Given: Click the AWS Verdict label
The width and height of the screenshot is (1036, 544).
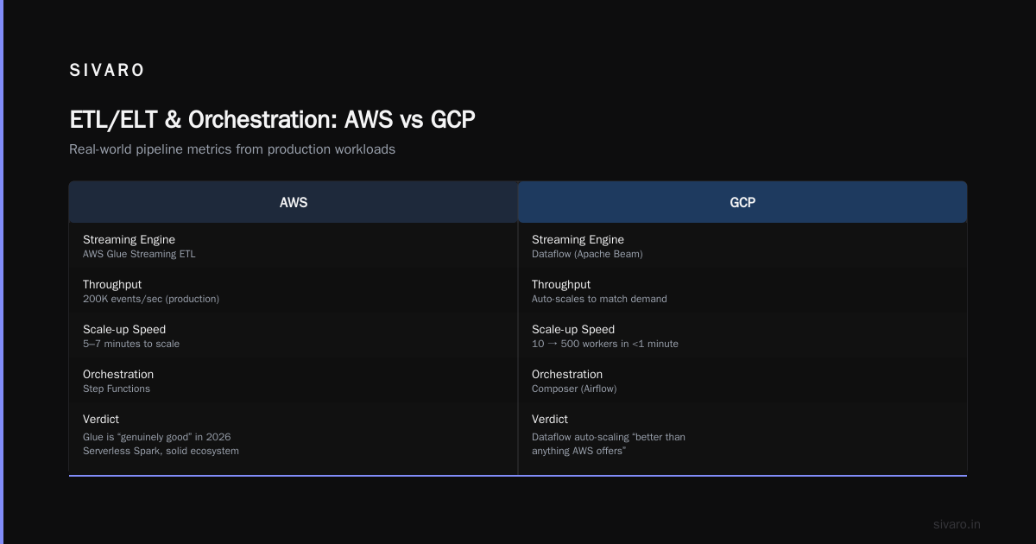Looking at the screenshot, I should pos(101,419).
